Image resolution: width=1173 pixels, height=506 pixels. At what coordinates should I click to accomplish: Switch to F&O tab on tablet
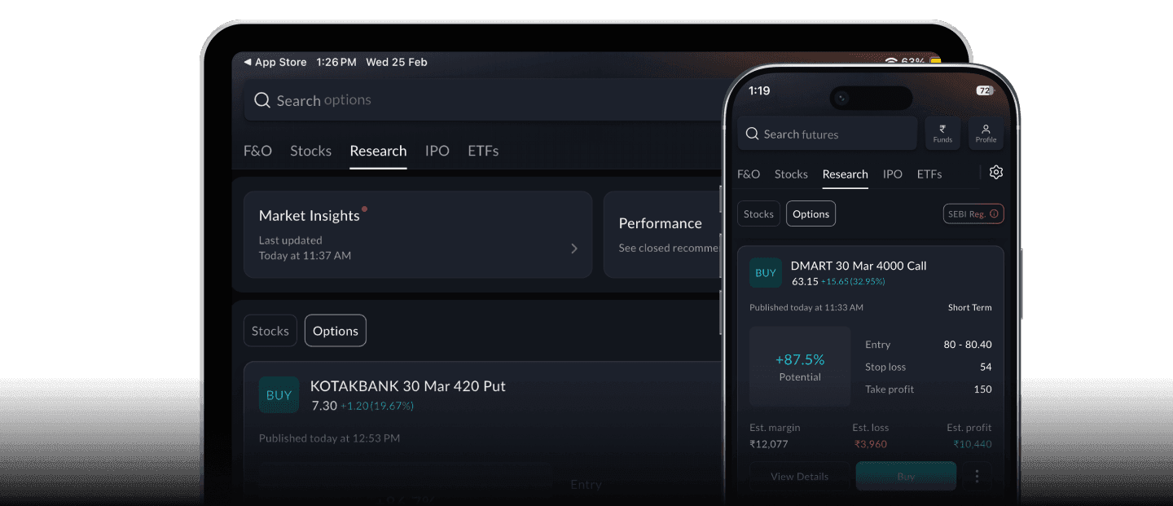click(257, 151)
